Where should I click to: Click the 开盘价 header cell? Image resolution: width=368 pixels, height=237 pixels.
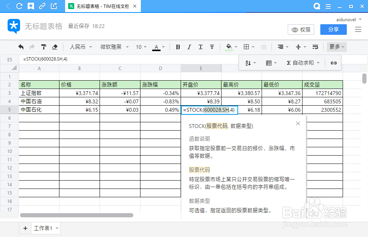201,85
